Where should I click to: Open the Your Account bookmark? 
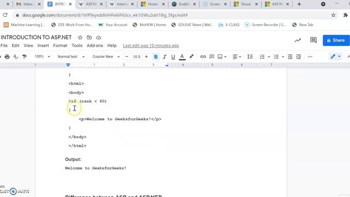click(113, 25)
